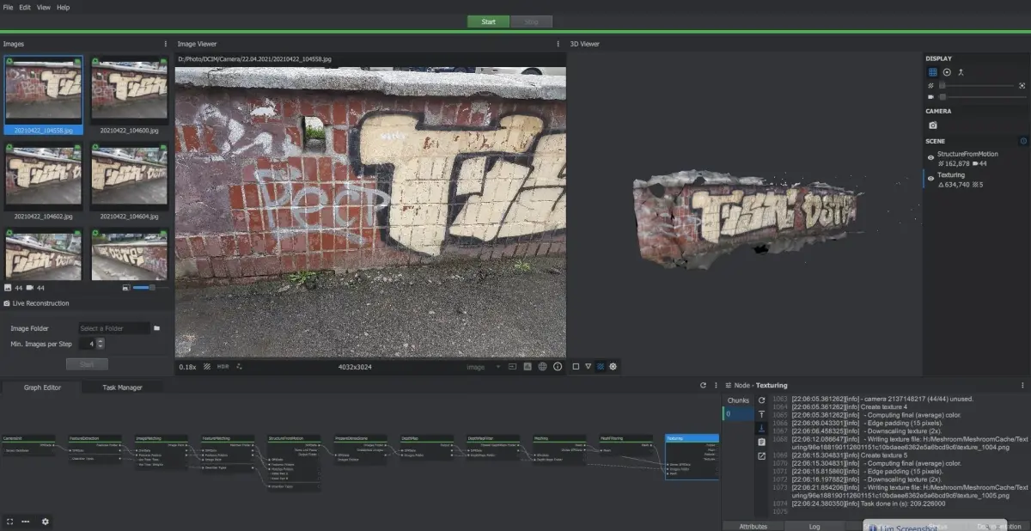The image size is (1031, 531).
Task: Toggle the image histogram/stats icon
Action: (528, 367)
